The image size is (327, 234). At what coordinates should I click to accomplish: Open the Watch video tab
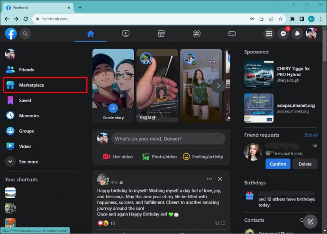click(x=126, y=34)
